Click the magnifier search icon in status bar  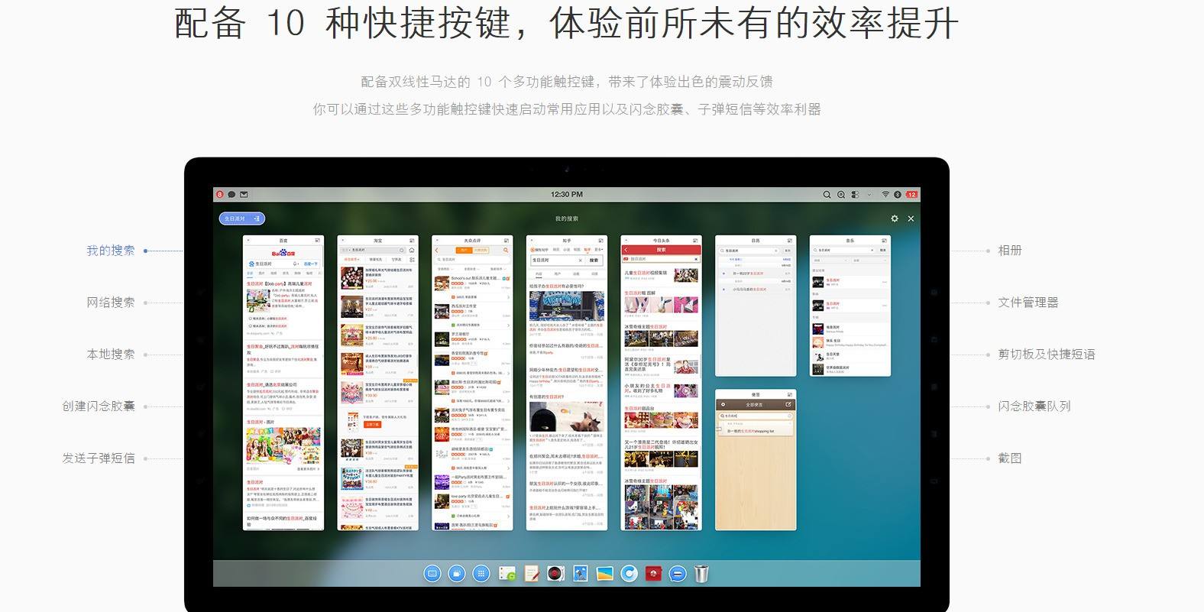(827, 194)
